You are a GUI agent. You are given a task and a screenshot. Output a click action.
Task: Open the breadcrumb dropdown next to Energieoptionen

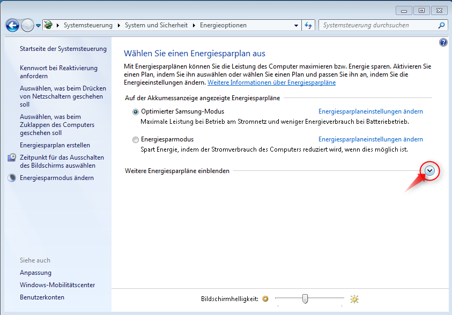click(297, 25)
